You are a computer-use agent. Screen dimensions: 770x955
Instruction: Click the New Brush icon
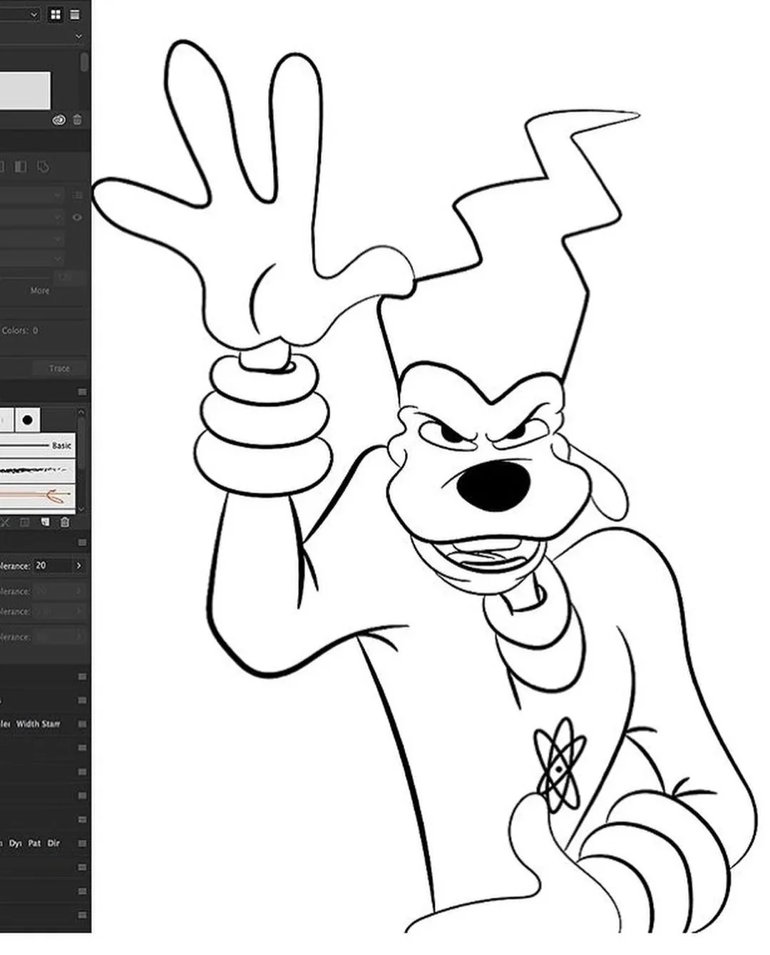(46, 523)
